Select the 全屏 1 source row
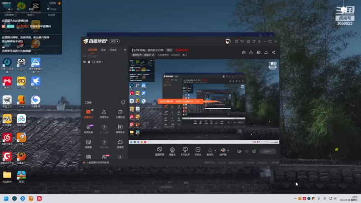This screenshot has height=203, width=361. pyautogui.click(x=105, y=62)
